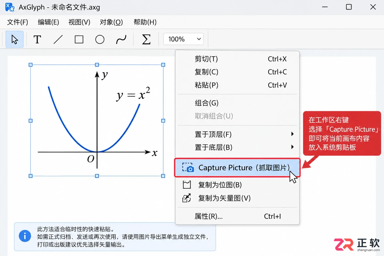This screenshot has height=256, width=384.
Task: Expand the 置于顶层(F) submenu arrow
Action: pyautogui.click(x=293, y=134)
